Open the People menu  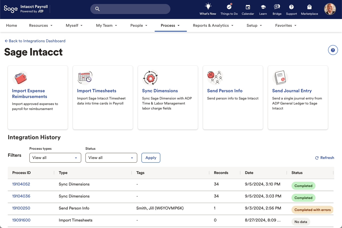(x=139, y=25)
